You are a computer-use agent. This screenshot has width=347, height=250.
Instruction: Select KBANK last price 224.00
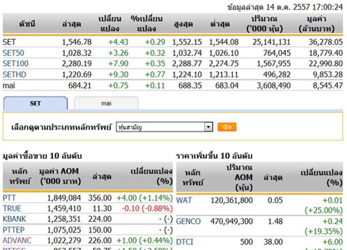(100, 219)
